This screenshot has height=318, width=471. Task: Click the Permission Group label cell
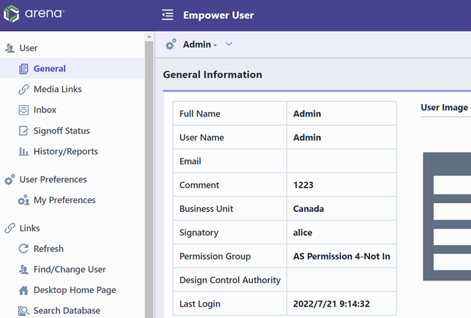pos(230,256)
